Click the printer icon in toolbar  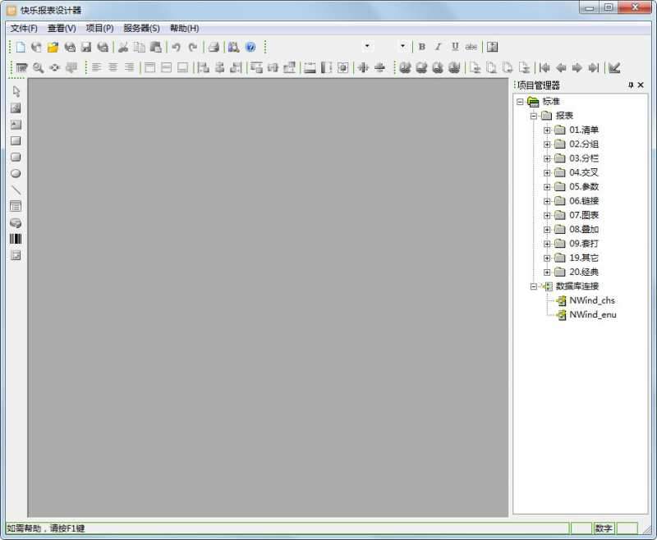[x=213, y=48]
